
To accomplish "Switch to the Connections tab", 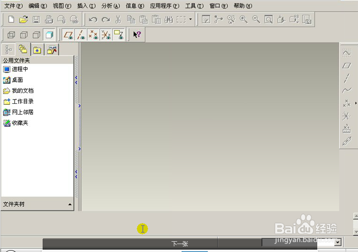I will tap(52, 50).
